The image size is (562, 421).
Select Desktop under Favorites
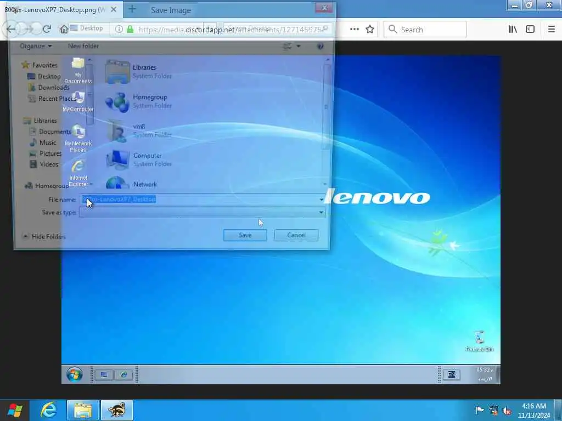click(44, 76)
